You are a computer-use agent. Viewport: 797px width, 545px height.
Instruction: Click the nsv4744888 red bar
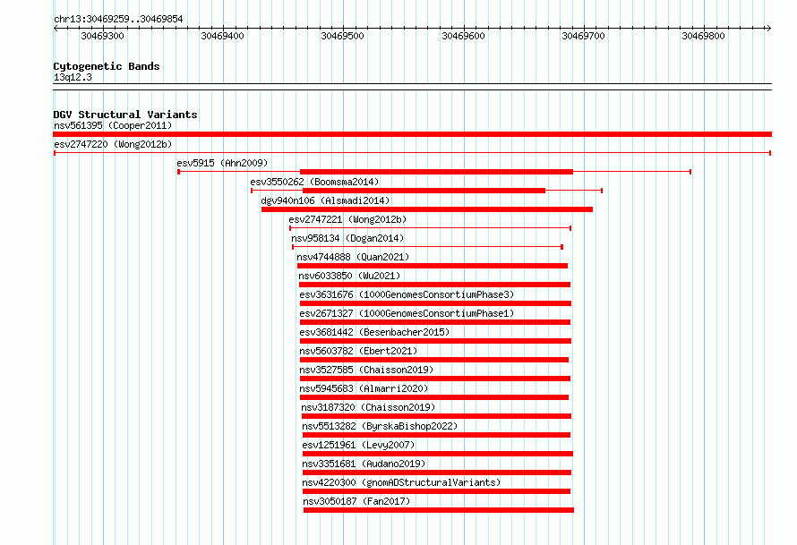click(433, 266)
